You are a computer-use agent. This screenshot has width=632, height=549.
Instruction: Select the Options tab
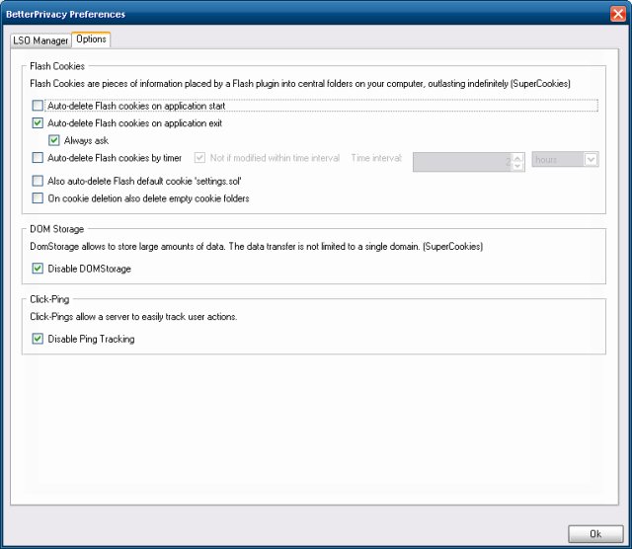[x=91, y=39]
